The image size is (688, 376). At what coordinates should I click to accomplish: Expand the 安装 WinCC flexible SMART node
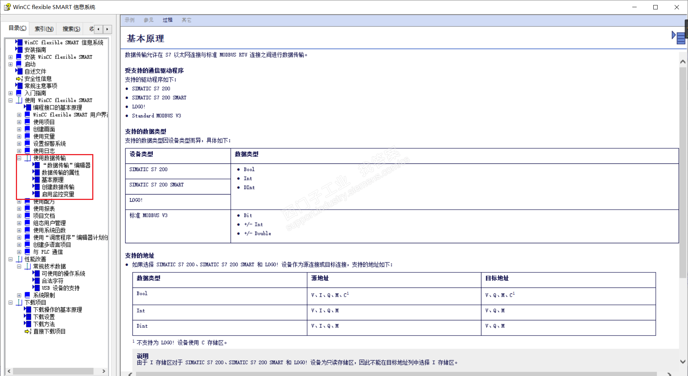coord(10,57)
